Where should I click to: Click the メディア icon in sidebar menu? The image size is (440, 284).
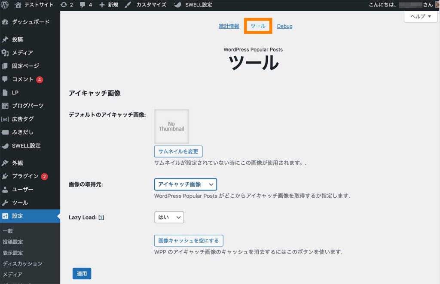(x=5, y=53)
